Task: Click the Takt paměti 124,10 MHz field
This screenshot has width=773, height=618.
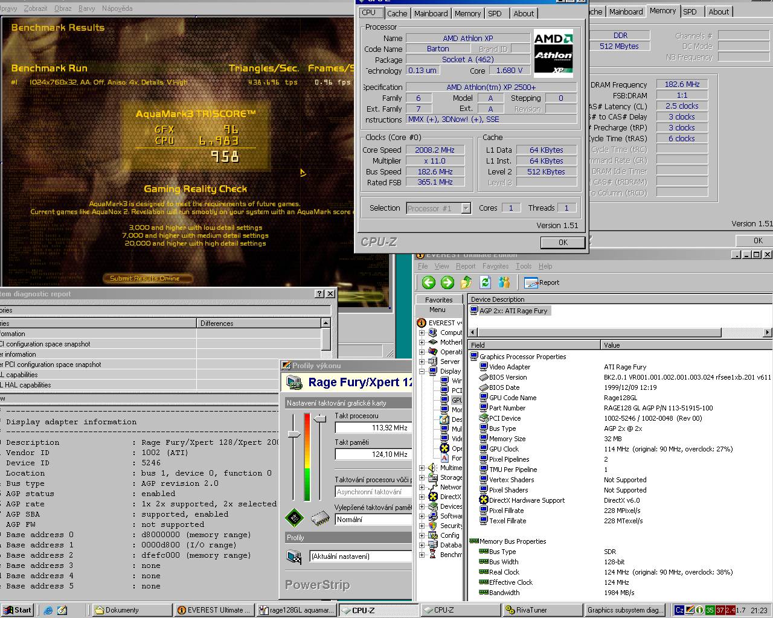Action: coord(373,454)
